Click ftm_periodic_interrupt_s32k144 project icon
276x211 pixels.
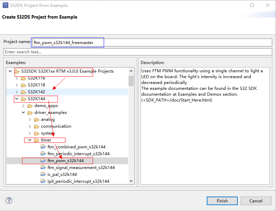click(43, 153)
